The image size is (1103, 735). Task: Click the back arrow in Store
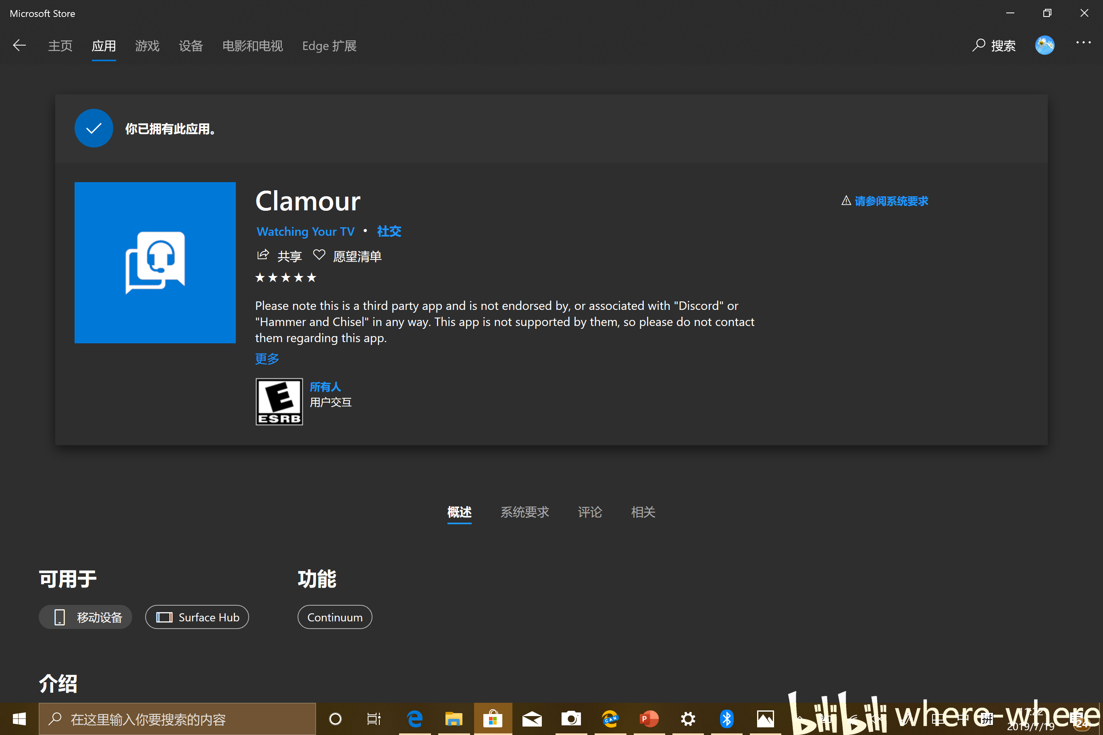(x=19, y=46)
